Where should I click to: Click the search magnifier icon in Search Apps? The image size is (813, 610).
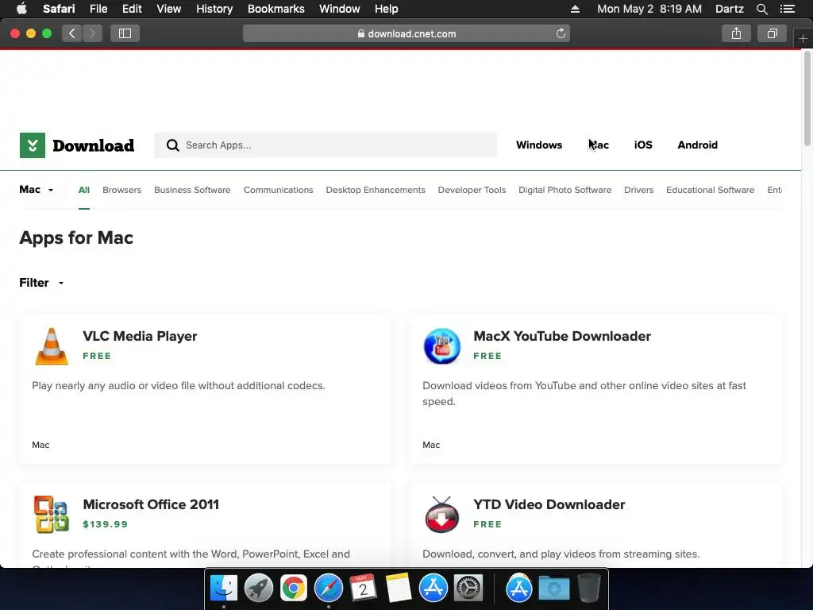[x=172, y=145]
